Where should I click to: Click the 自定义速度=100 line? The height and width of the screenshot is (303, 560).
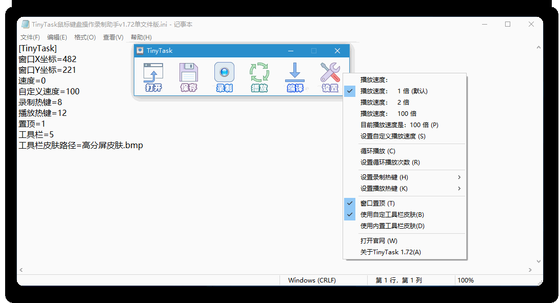(49, 92)
